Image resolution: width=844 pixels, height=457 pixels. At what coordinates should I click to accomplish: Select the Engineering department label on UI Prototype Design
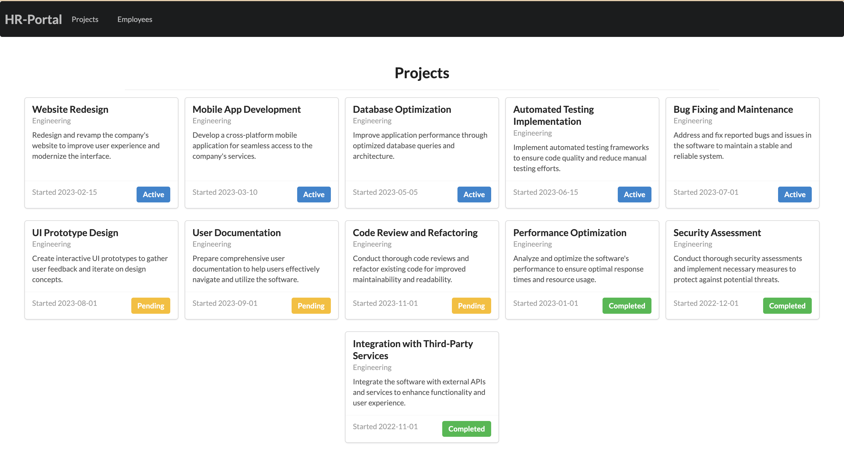point(52,244)
